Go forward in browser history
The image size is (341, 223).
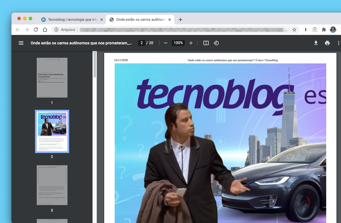pyautogui.click(x=27, y=30)
